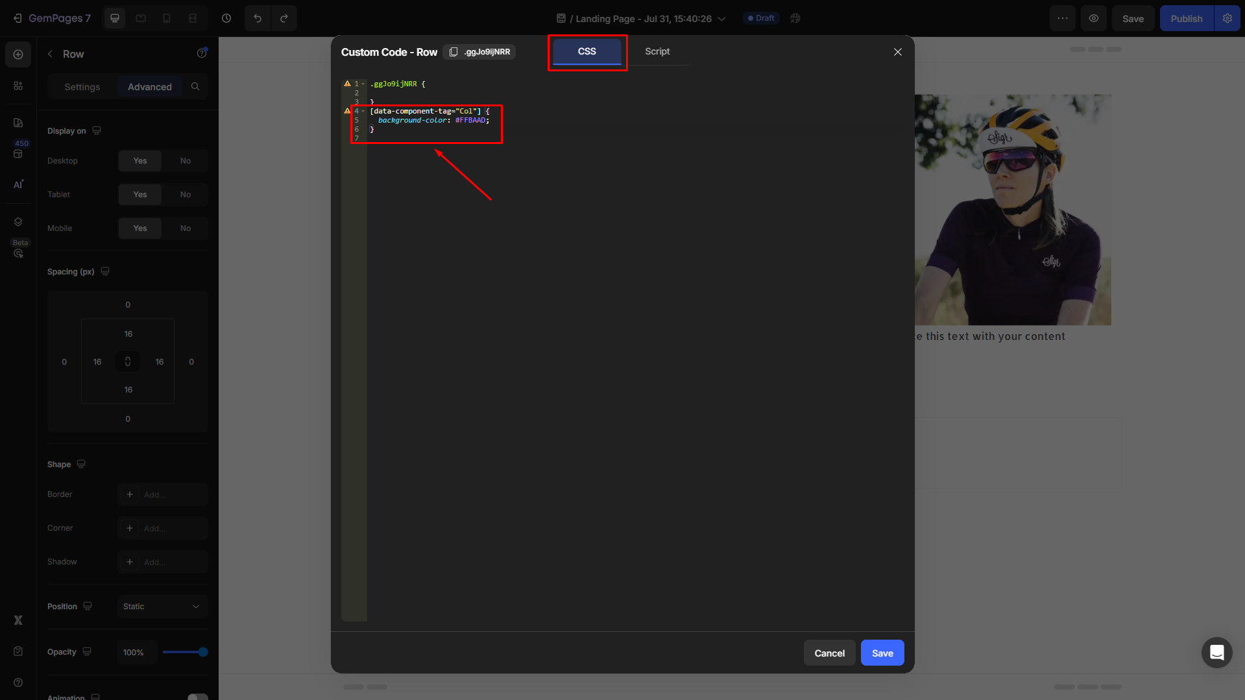Set Desktop display to No
Viewport: 1245px width, 700px height.
[186, 161]
